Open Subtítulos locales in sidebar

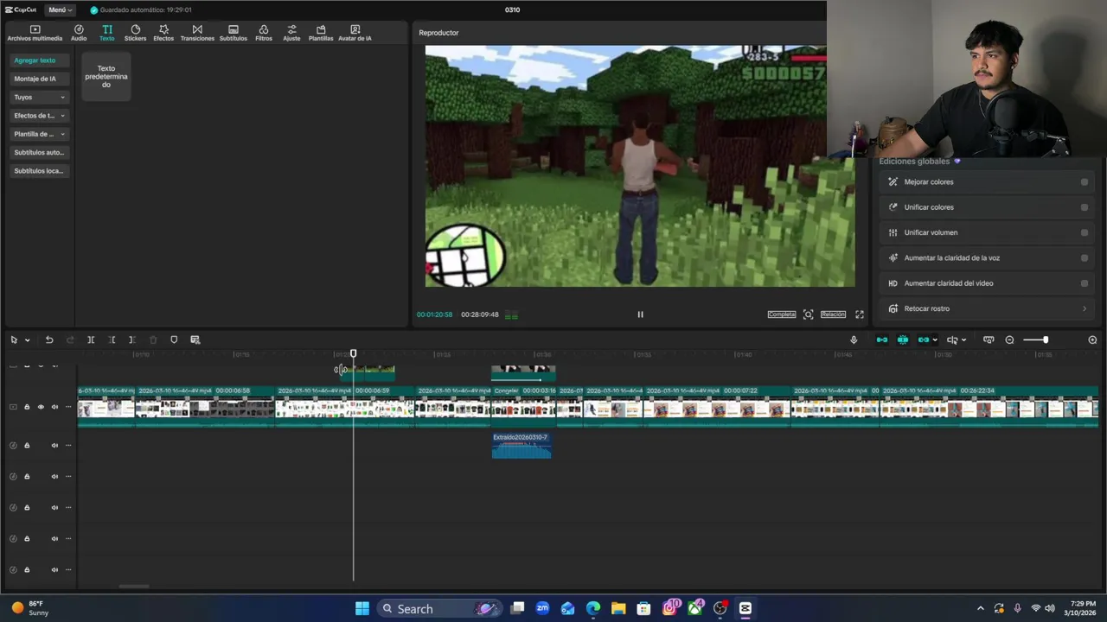click(x=39, y=171)
